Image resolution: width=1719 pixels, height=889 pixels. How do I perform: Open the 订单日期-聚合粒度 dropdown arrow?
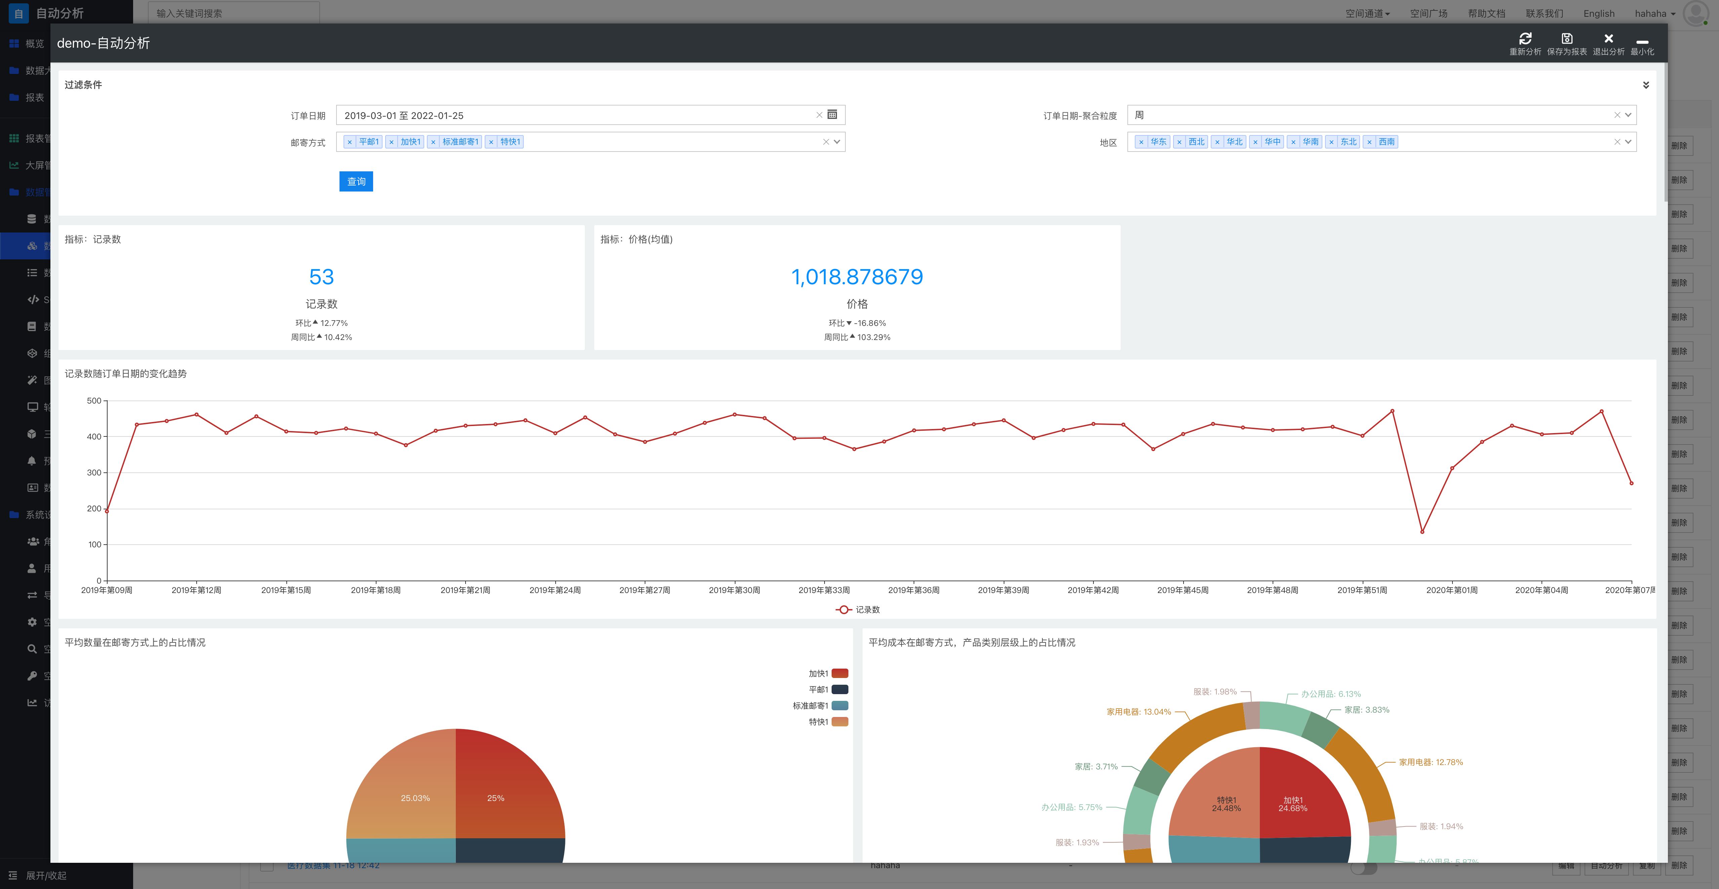pos(1628,115)
